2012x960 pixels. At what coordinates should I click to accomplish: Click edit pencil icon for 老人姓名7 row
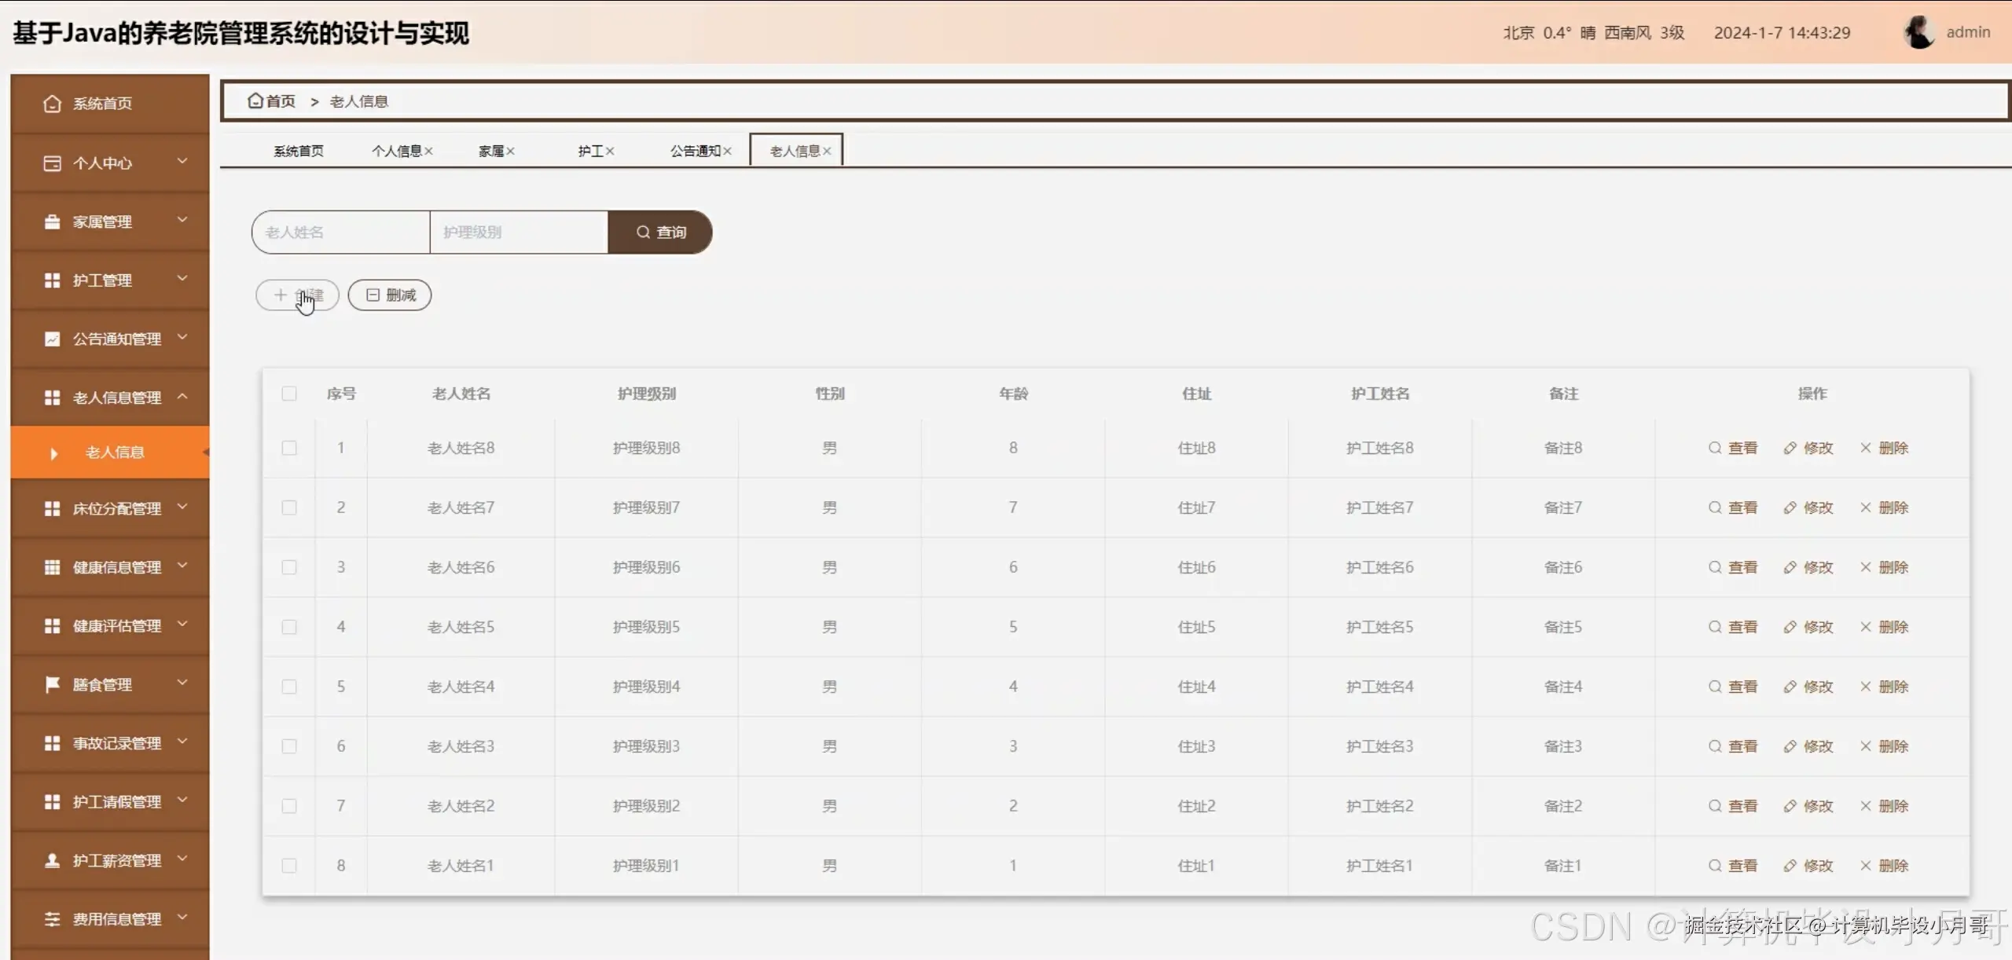click(x=1790, y=507)
